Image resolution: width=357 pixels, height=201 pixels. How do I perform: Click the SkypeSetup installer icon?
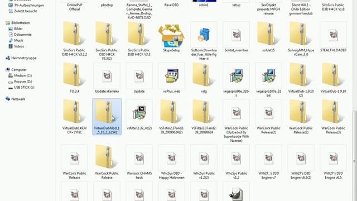[171, 36]
